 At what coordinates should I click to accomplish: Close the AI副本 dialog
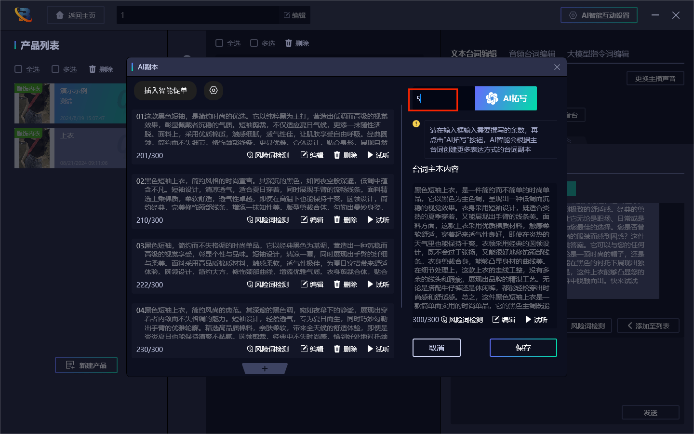tap(557, 67)
